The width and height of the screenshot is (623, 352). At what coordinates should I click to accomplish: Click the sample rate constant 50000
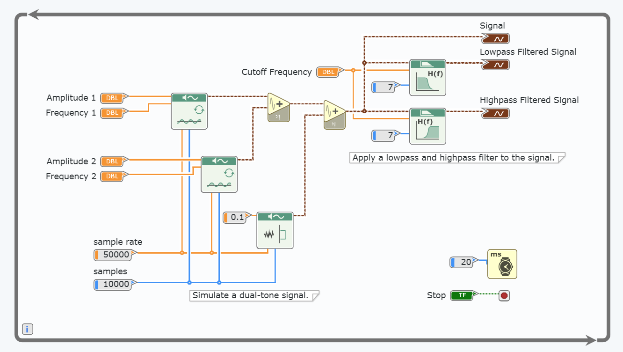point(115,255)
